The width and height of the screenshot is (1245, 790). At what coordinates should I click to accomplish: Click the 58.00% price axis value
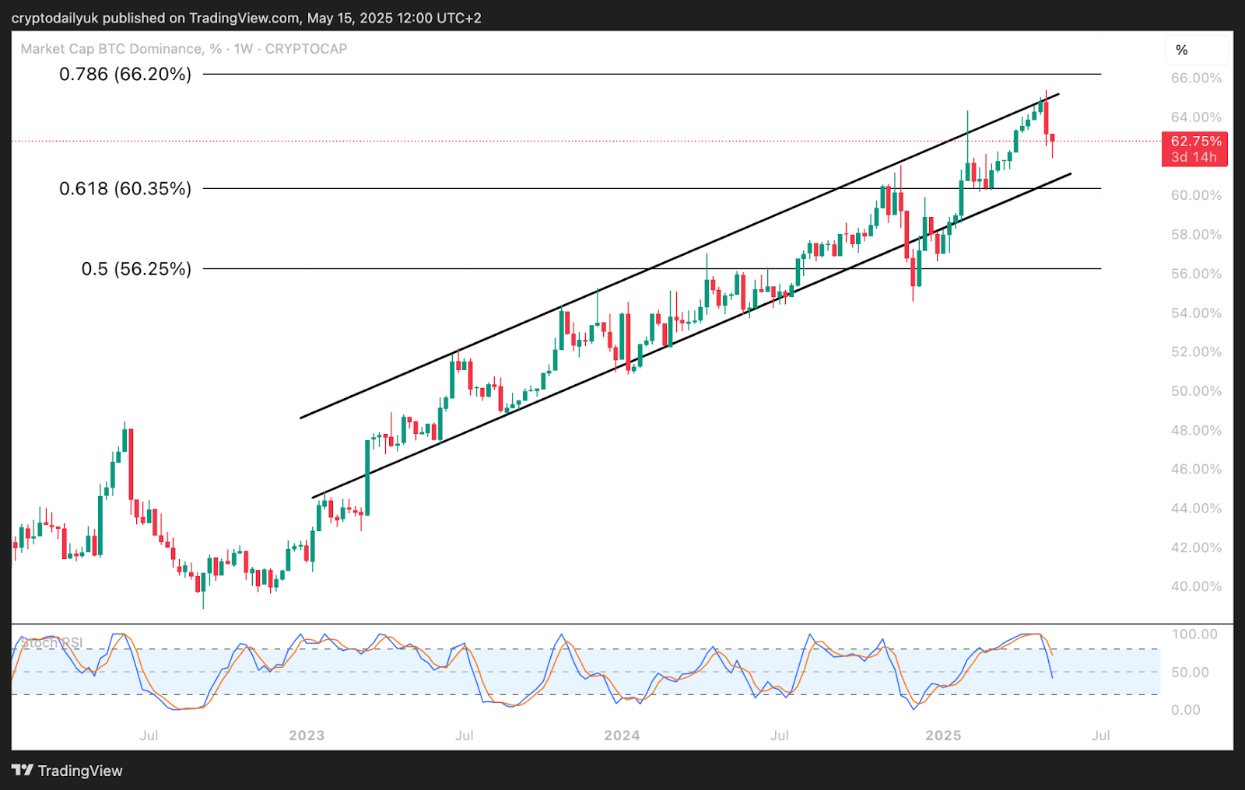(x=1196, y=234)
